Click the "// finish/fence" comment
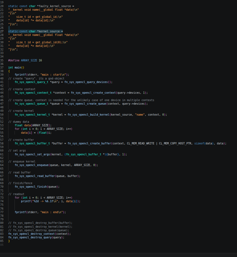The height and width of the screenshot is (257, 237). pos(20,183)
